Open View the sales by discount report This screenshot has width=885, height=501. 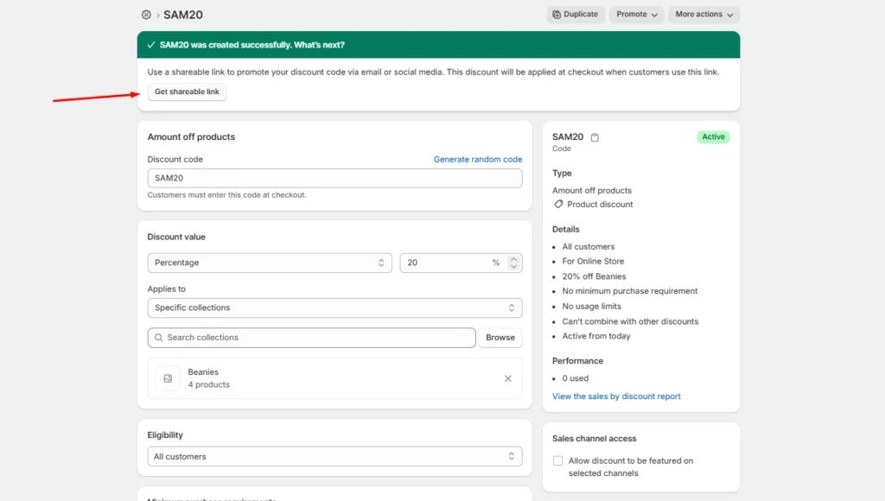(x=616, y=396)
